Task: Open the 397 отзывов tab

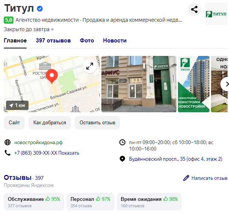Action: coord(53,41)
